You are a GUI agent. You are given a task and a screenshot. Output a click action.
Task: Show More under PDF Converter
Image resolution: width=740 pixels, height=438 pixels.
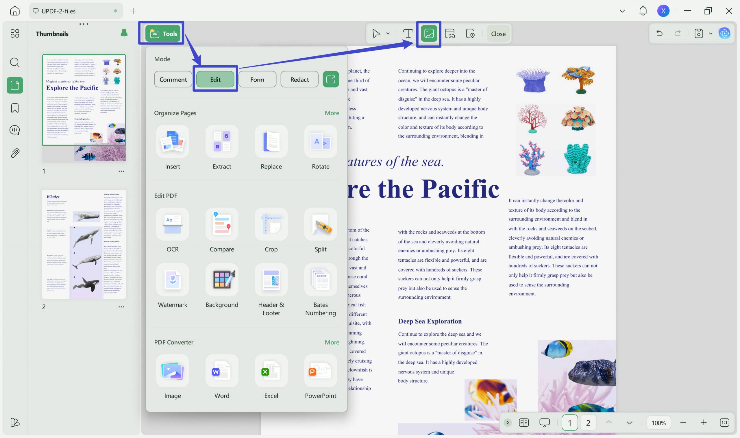point(332,342)
